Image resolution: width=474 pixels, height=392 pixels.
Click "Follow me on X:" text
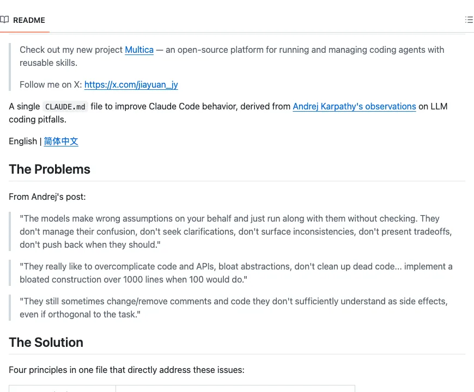point(51,84)
